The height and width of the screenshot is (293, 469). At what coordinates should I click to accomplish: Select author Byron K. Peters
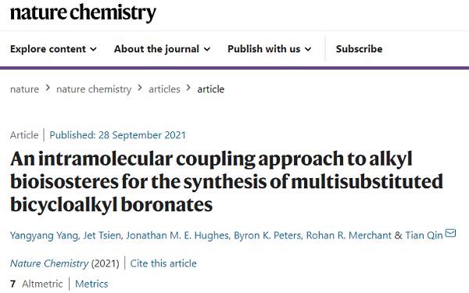(267, 236)
